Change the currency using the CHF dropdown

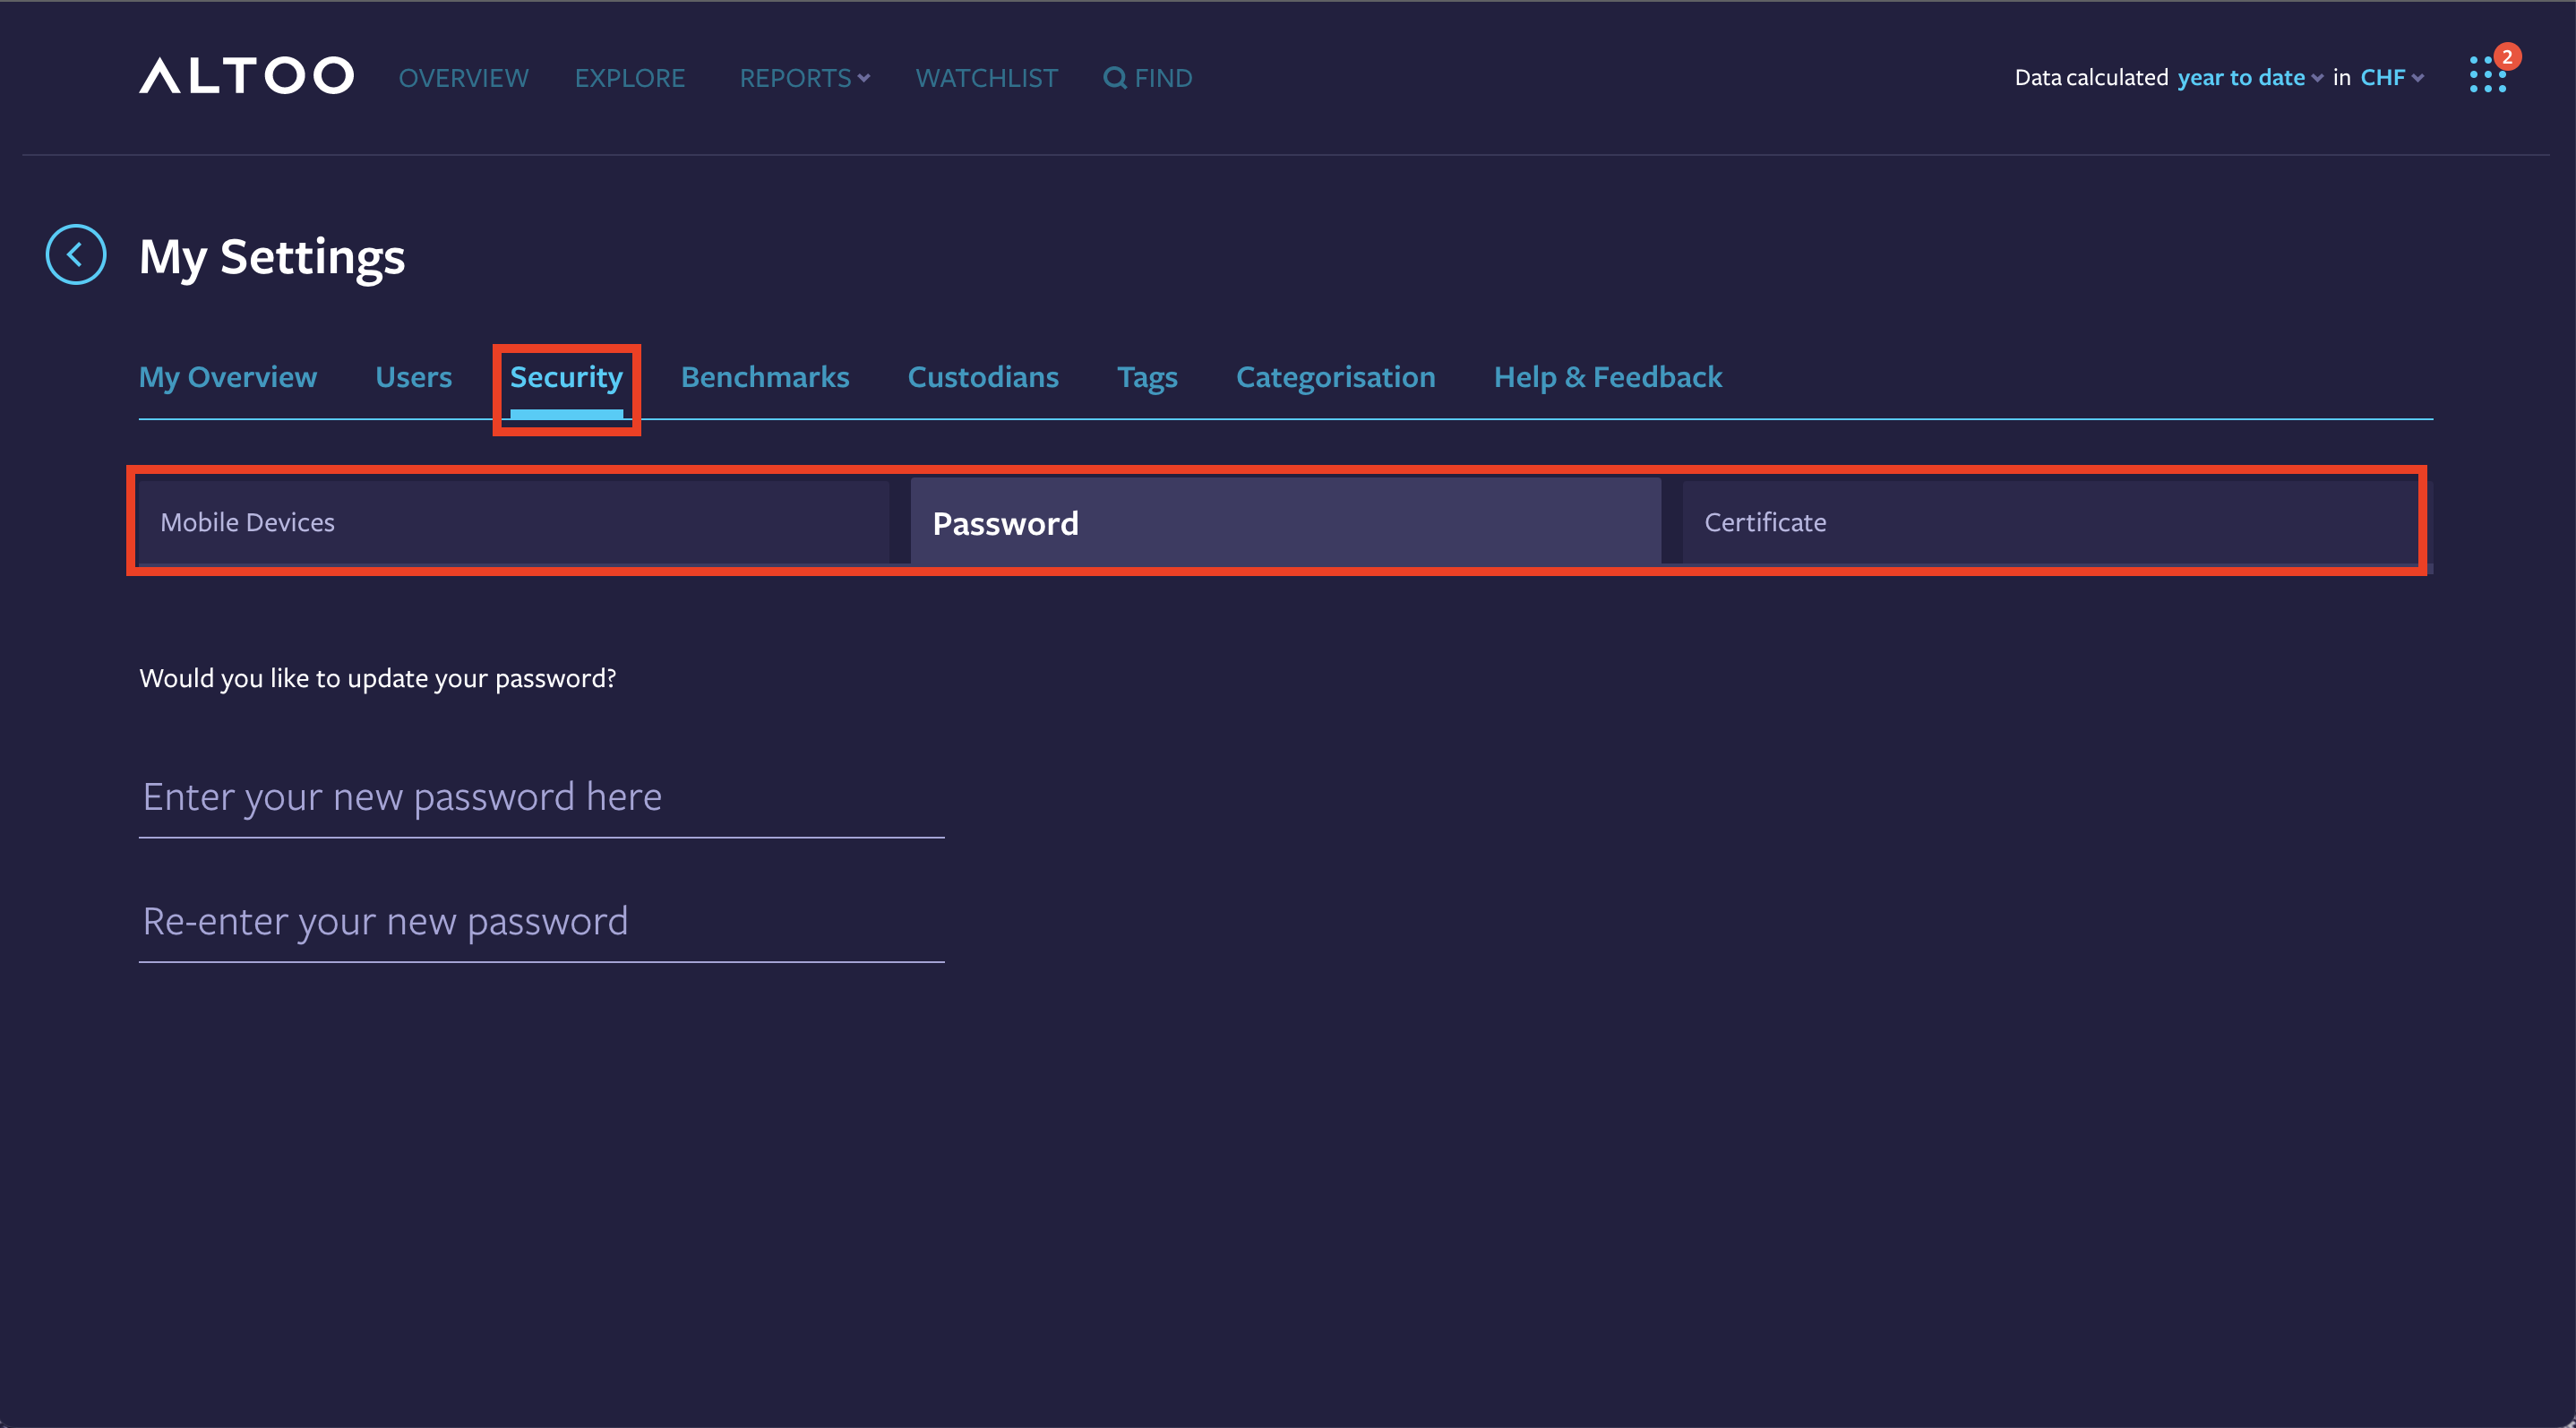click(x=2384, y=77)
